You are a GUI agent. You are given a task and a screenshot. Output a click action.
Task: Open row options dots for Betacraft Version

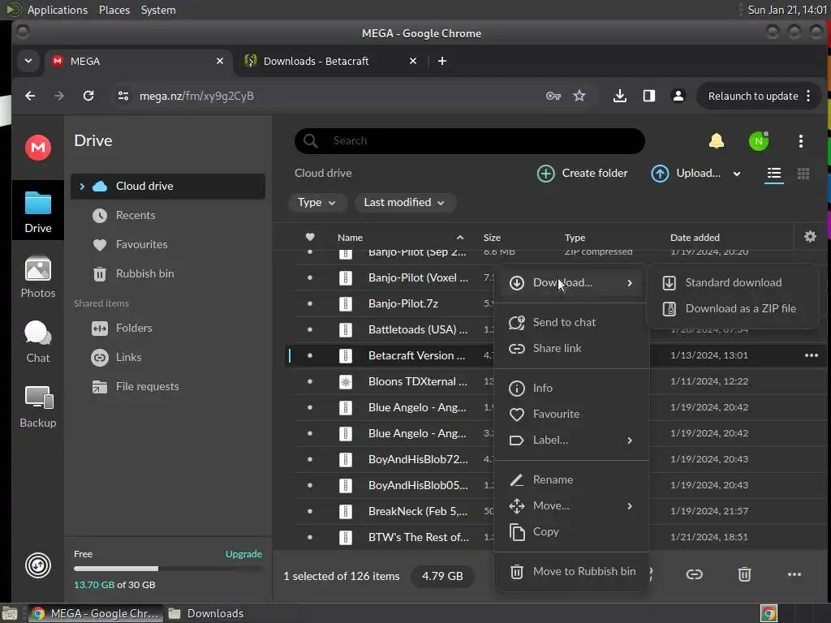[x=811, y=355]
